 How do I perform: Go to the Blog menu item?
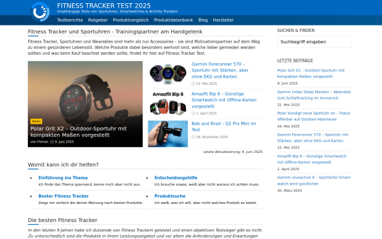(x=203, y=20)
